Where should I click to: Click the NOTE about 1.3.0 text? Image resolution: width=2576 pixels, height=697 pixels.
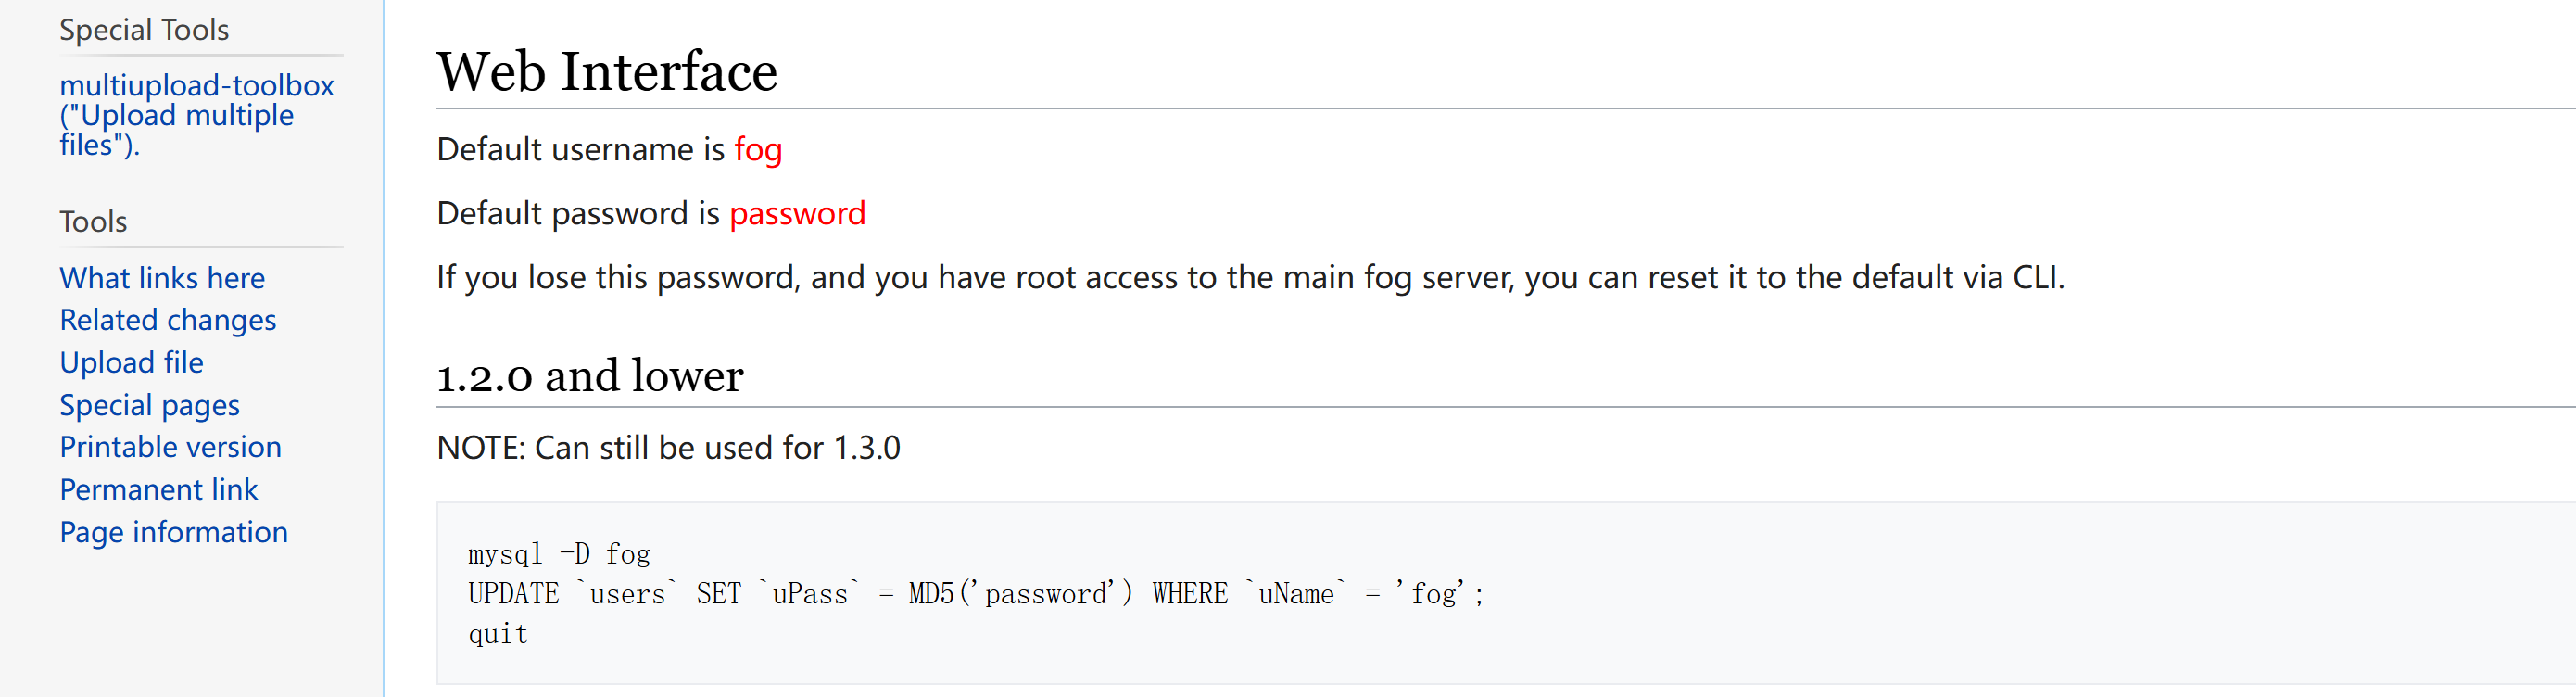coord(668,447)
